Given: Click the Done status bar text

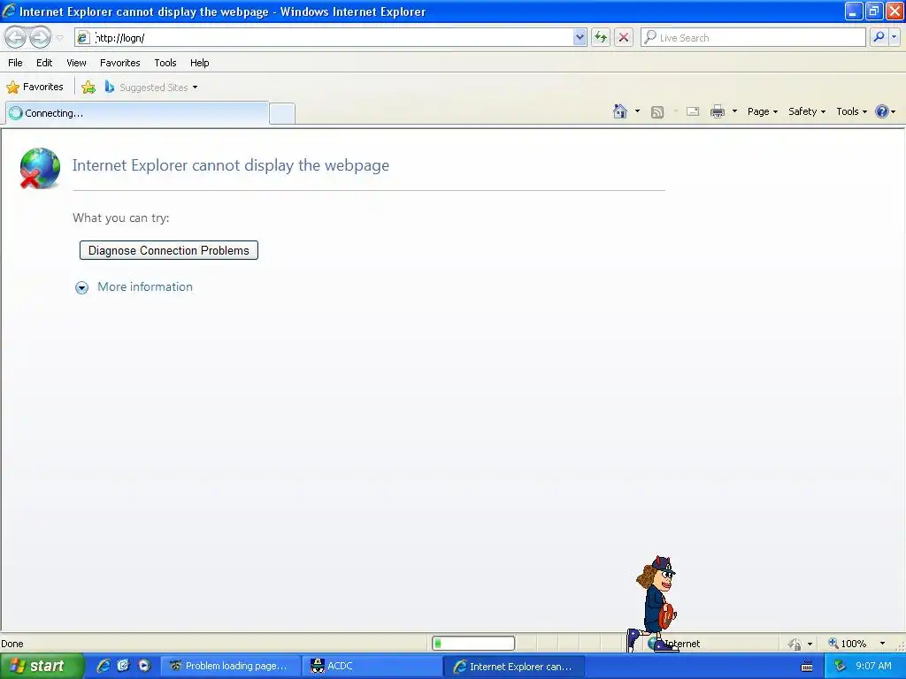Looking at the screenshot, I should [x=12, y=644].
